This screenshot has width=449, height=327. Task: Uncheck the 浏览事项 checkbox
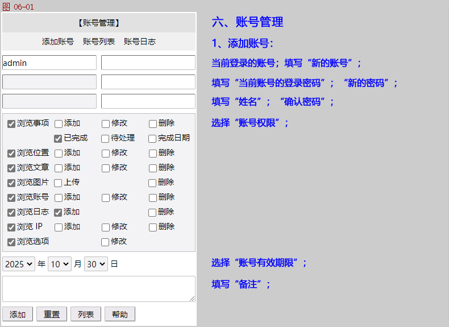pyautogui.click(x=11, y=123)
